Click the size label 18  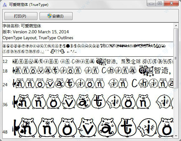tap(5, 71)
